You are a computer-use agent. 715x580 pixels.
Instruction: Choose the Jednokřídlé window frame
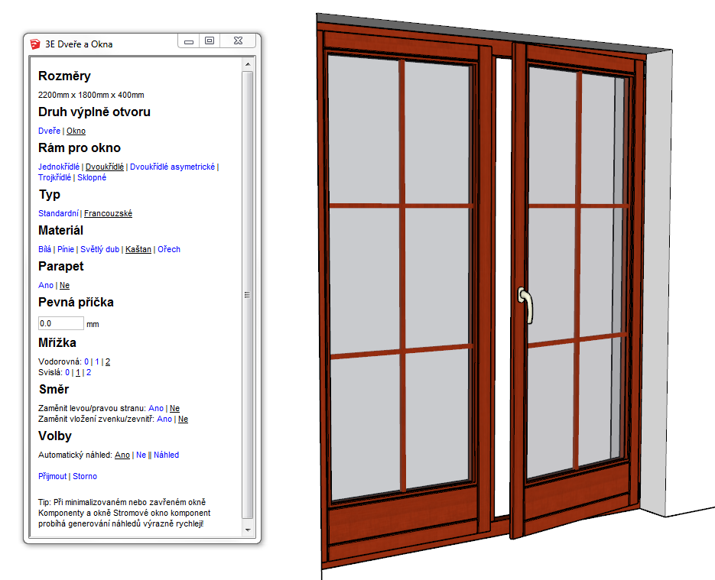58,167
